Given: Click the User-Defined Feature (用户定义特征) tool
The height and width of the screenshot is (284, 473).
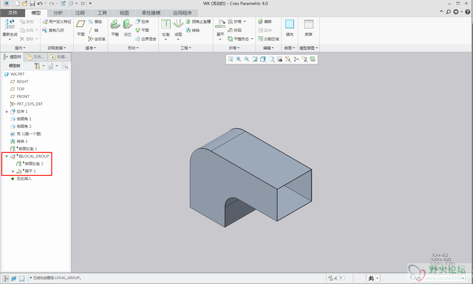Looking at the screenshot, I should pyautogui.click(x=57, y=21).
